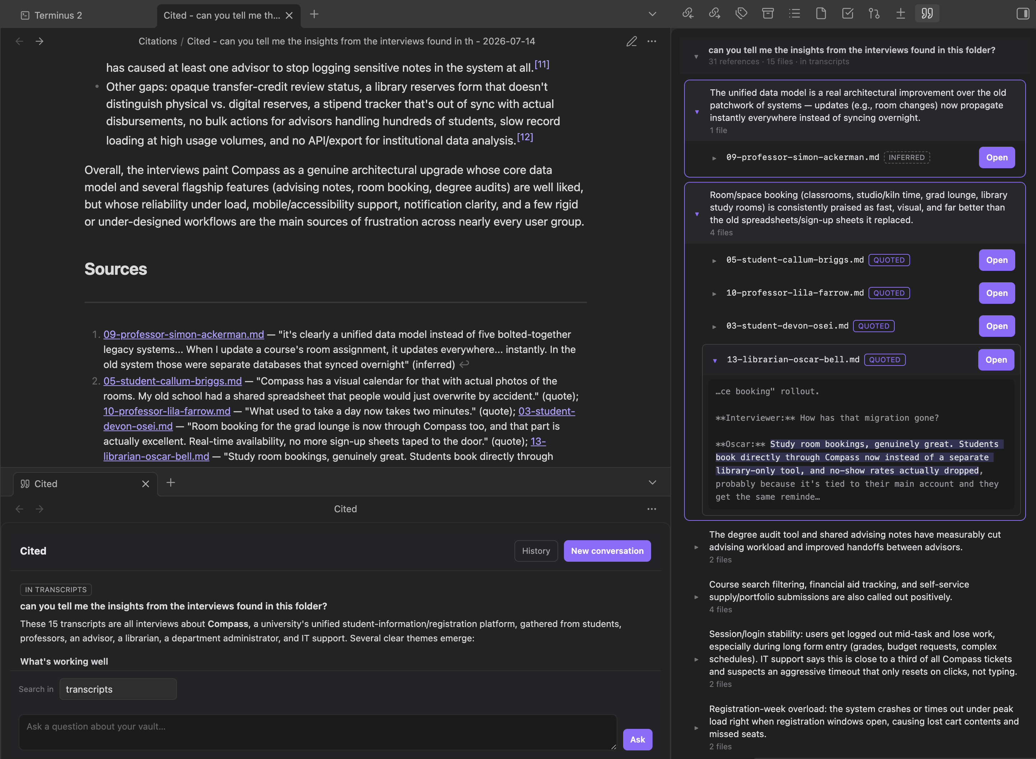1036x759 pixels.
Task: Add new tab in the lower pane
Action: (170, 482)
